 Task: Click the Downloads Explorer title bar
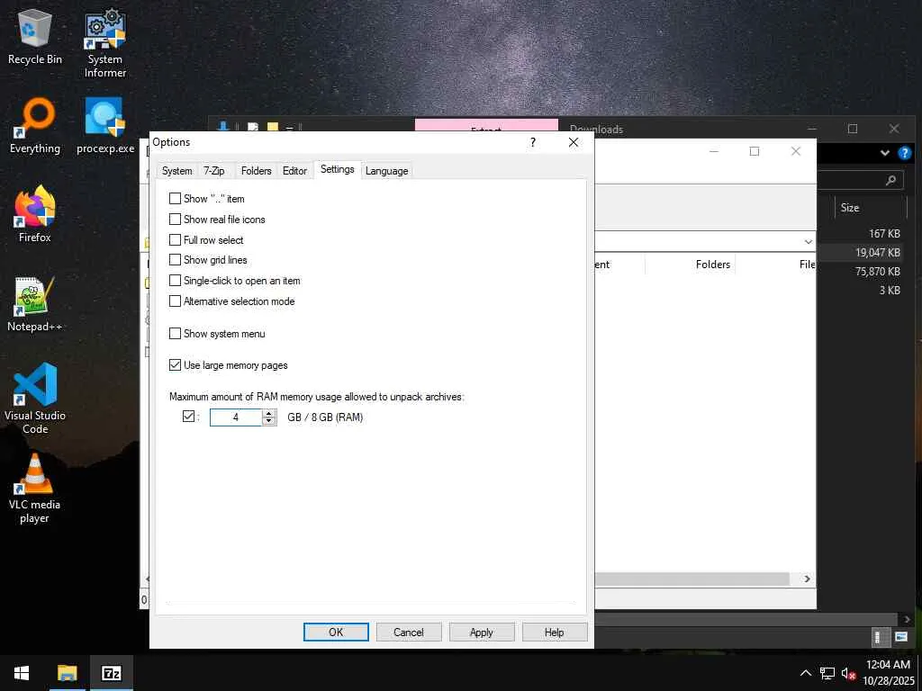(597, 130)
